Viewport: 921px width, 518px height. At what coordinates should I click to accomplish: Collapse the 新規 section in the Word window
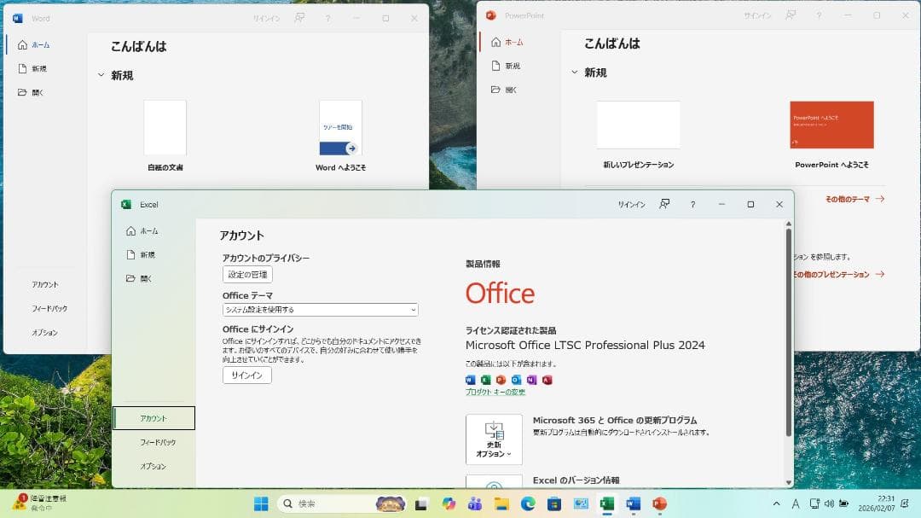tap(101, 75)
